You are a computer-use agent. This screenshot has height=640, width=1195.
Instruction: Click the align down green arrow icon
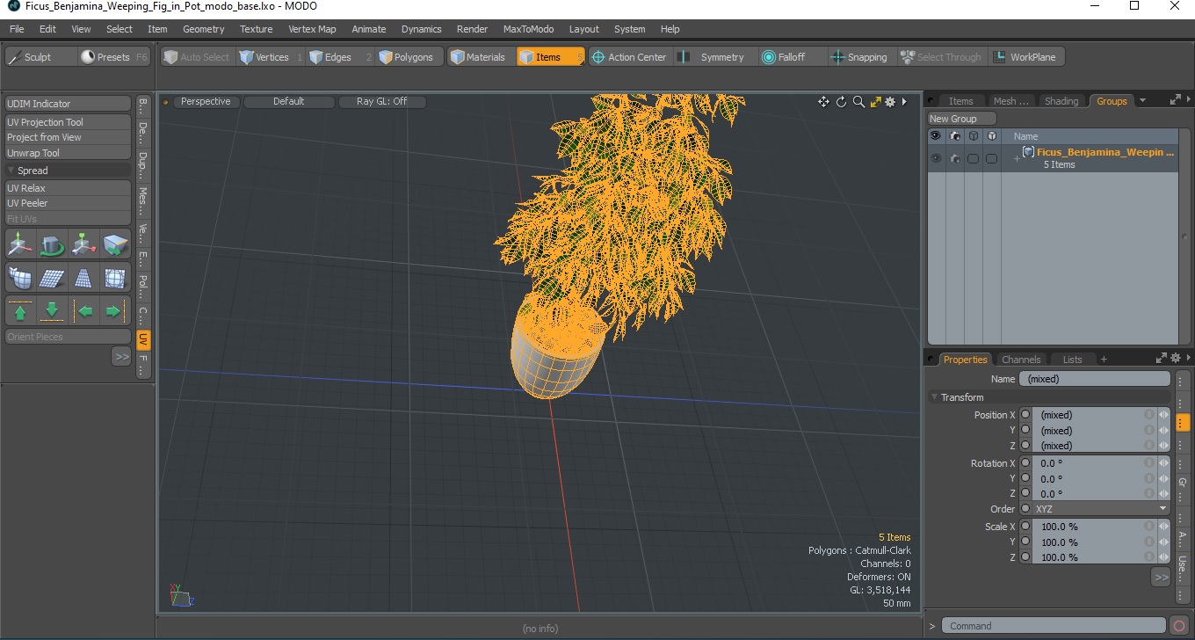pyautogui.click(x=52, y=311)
